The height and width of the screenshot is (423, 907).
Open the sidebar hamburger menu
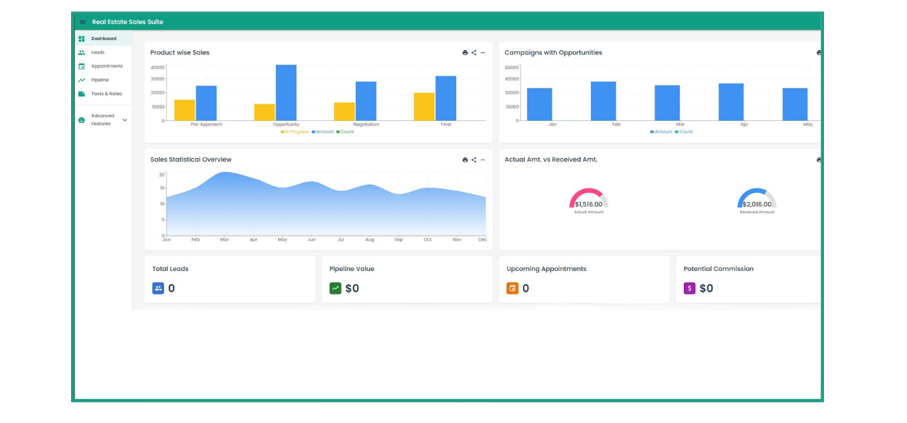[x=82, y=21]
